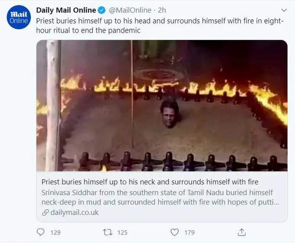Open the card headline about the priest
Screen dimensions: 295x243
[150, 182]
